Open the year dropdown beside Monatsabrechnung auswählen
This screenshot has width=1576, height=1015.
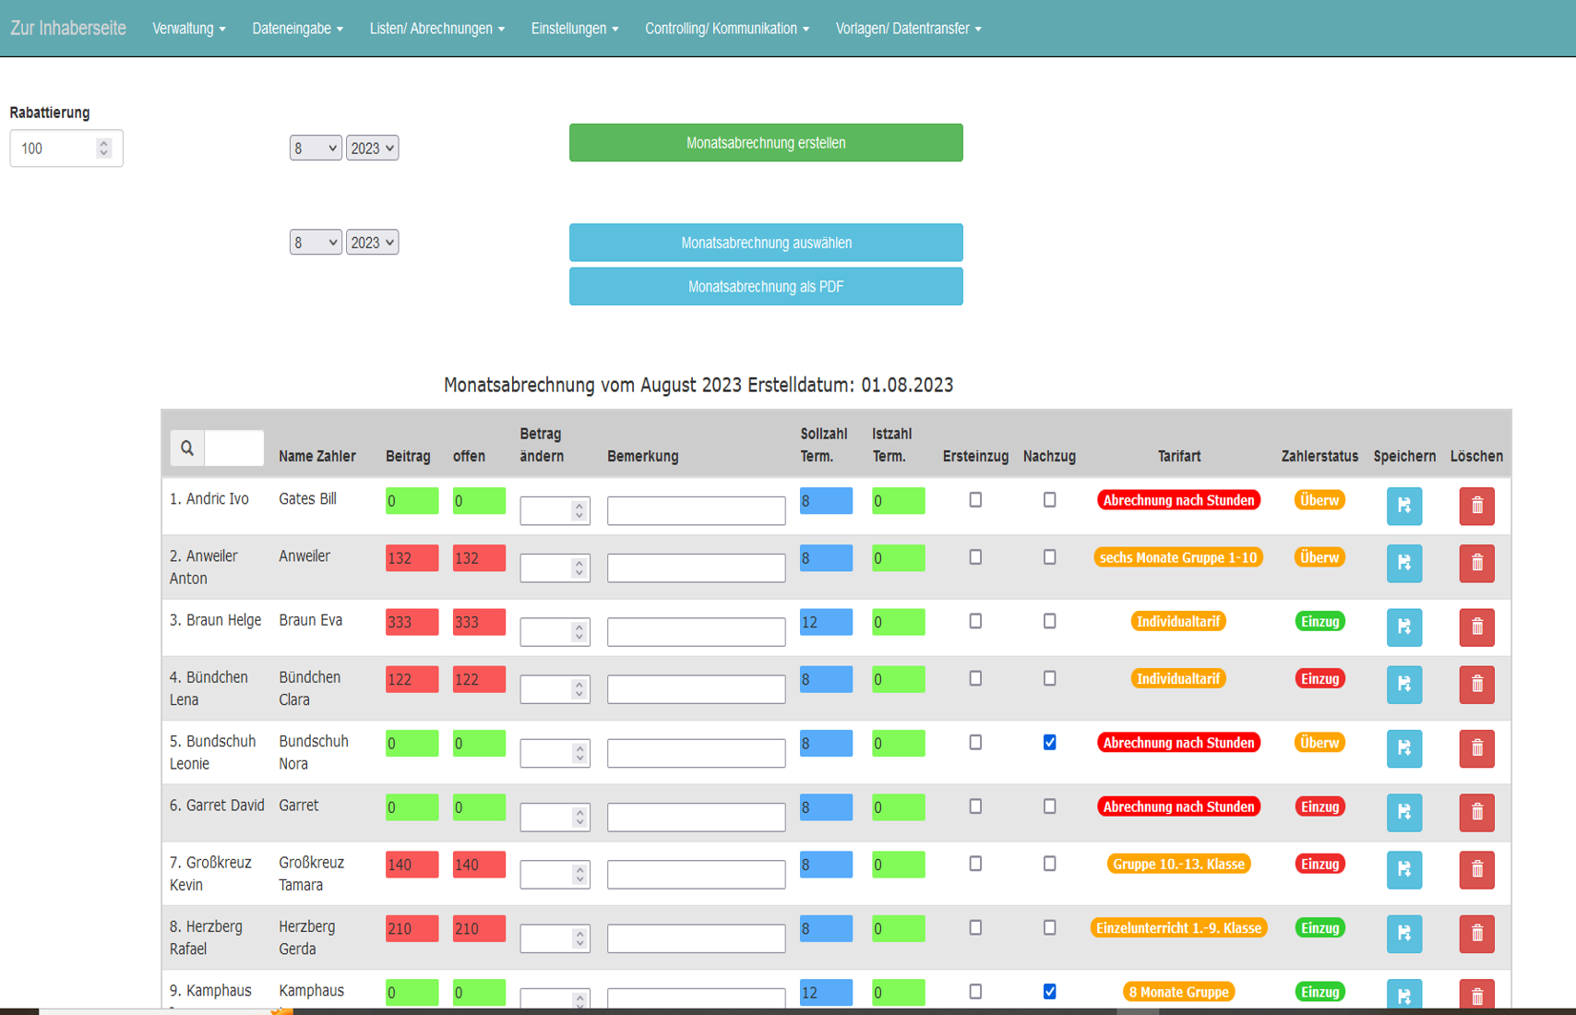click(372, 243)
